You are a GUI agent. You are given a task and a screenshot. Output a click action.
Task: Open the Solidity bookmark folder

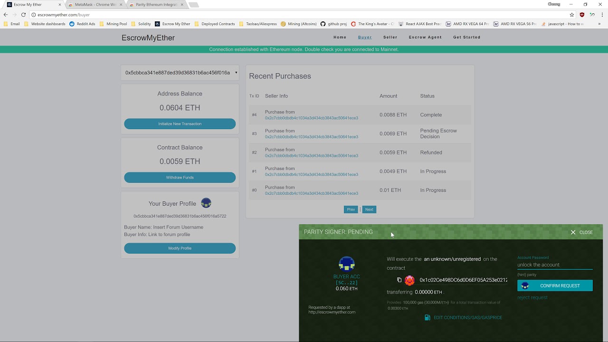point(141,24)
